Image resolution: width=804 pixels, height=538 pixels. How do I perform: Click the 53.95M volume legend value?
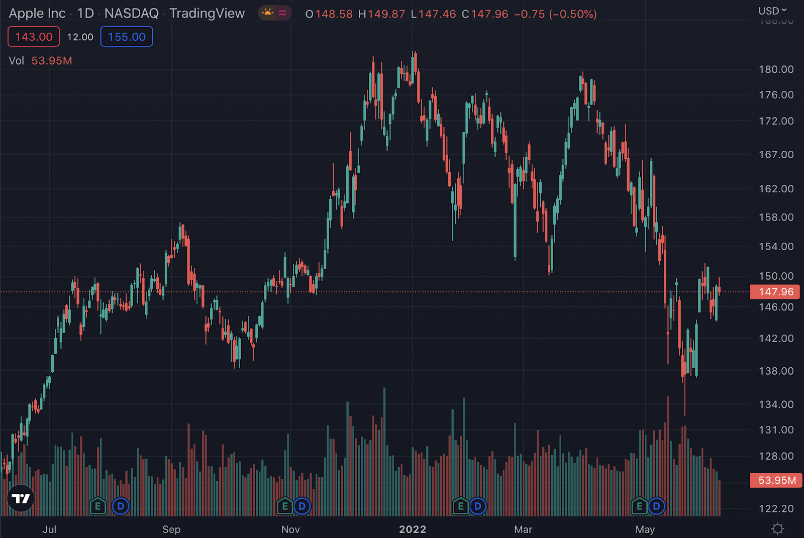point(52,61)
